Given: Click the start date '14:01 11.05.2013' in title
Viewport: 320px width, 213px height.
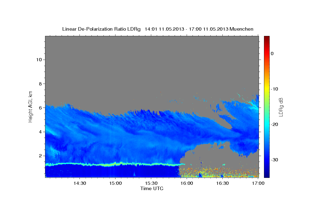Looking at the screenshot, I should coord(164,29).
